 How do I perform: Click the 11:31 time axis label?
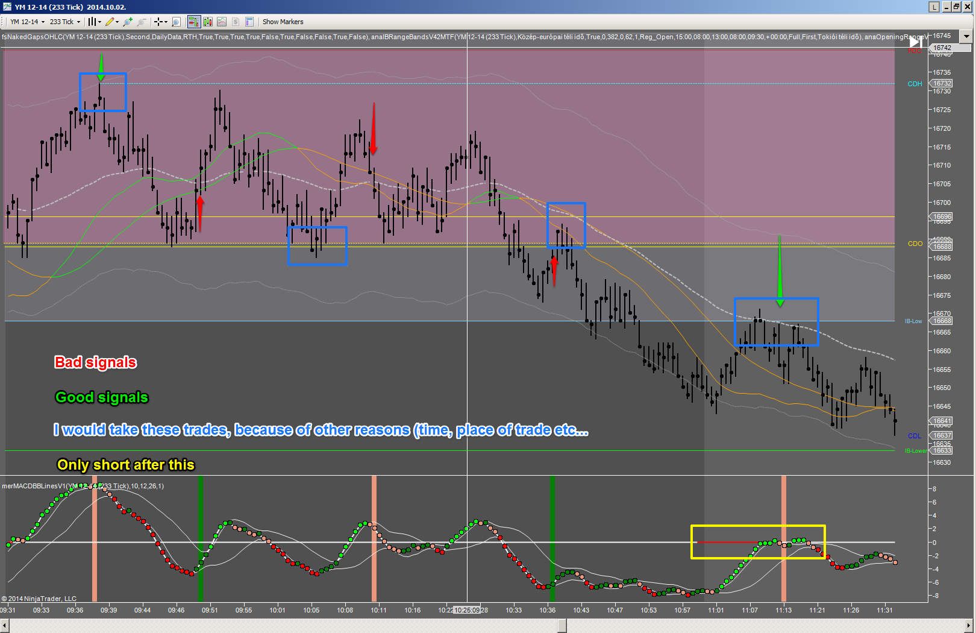pyautogui.click(x=884, y=610)
